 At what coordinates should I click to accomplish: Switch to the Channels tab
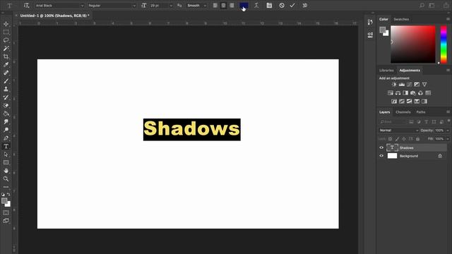pos(403,112)
